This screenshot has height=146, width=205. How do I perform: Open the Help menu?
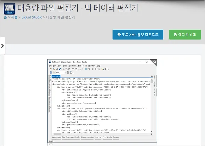point(98,66)
